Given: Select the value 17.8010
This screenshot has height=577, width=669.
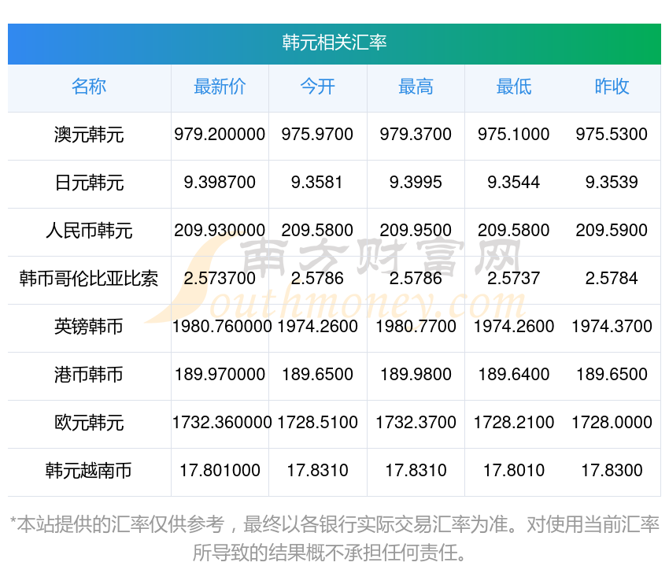Looking at the screenshot, I should click(x=514, y=471).
